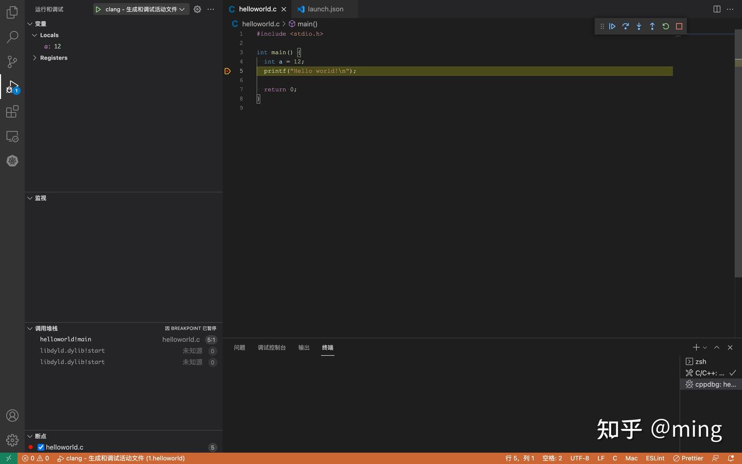Collapse the 变量 section
Viewport: 742px width, 464px height.
30,24
